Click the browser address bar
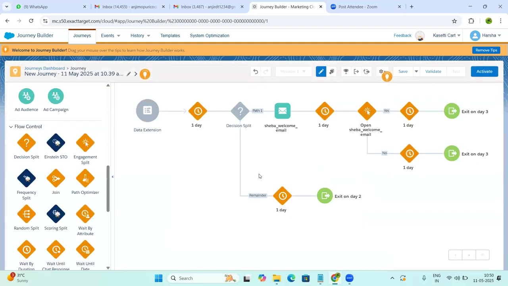 pyautogui.click(x=250, y=21)
